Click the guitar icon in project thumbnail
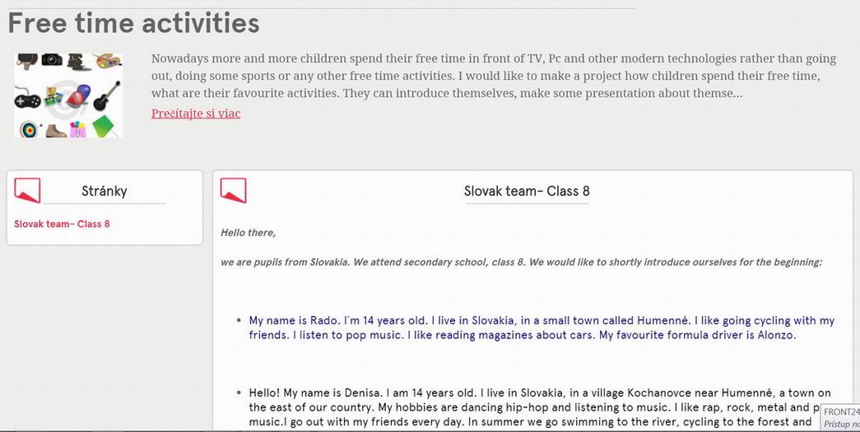This screenshot has width=860, height=432. [x=107, y=96]
